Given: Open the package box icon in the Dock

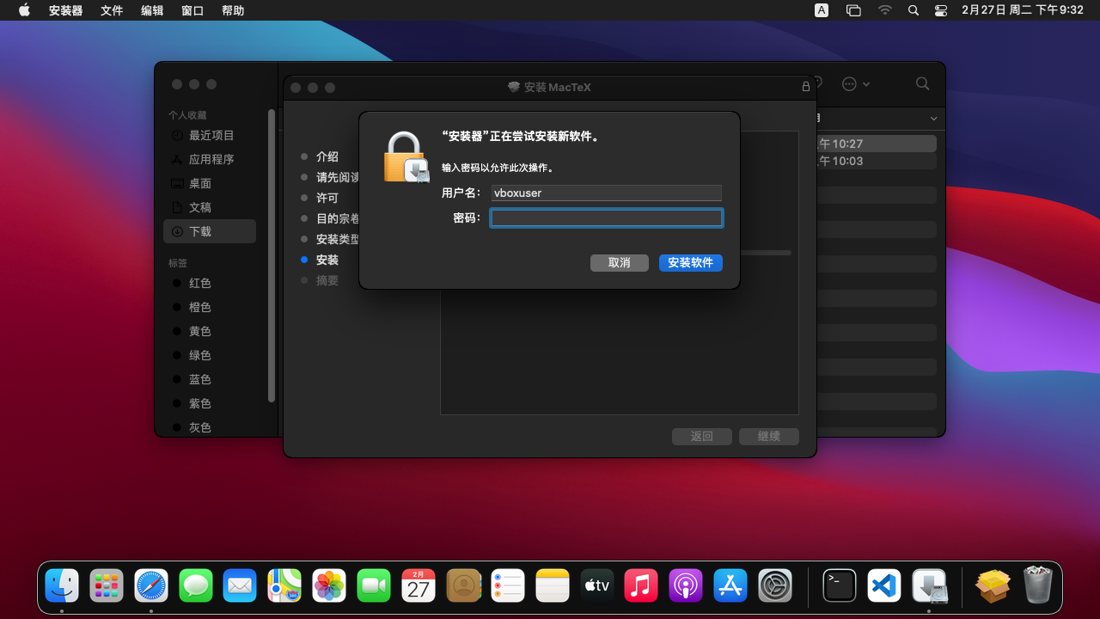Looking at the screenshot, I should (993, 586).
